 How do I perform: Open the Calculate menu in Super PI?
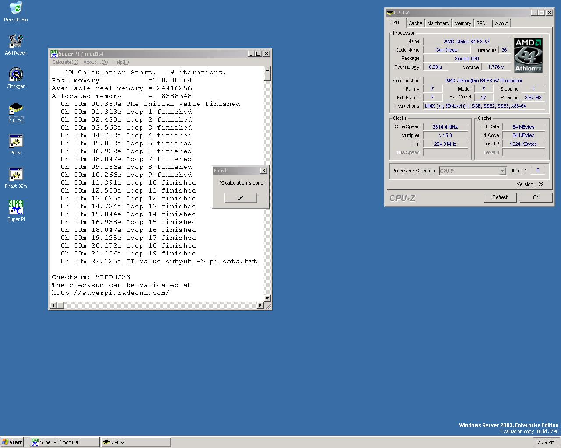65,62
